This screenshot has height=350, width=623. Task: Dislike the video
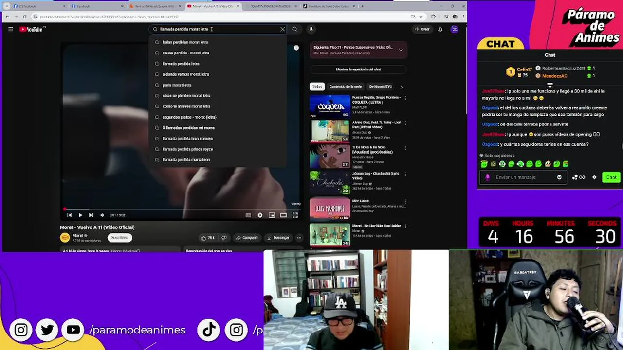(x=224, y=238)
